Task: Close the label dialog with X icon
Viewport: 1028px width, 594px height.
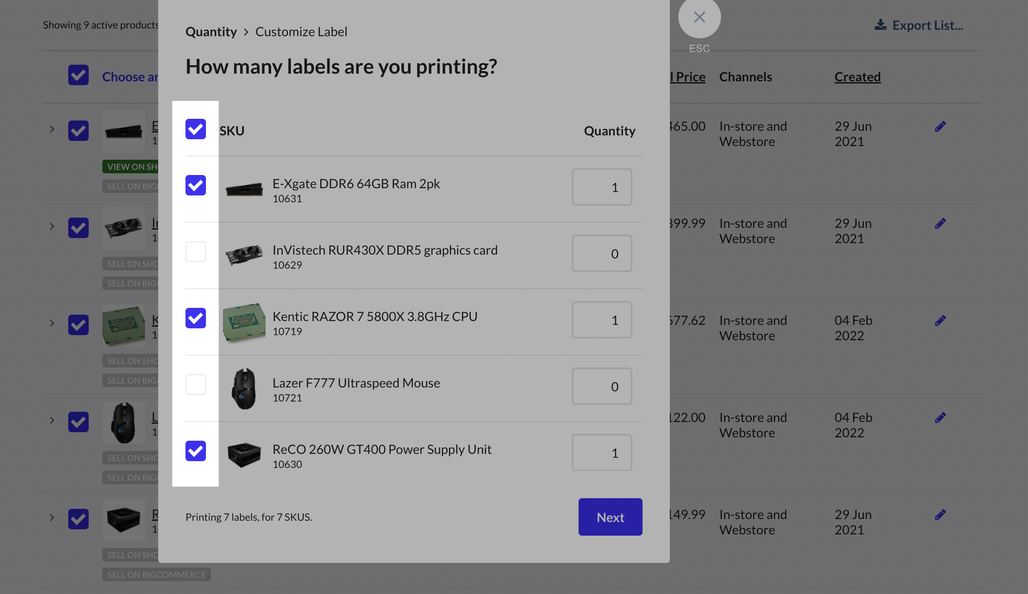Action: [x=699, y=17]
